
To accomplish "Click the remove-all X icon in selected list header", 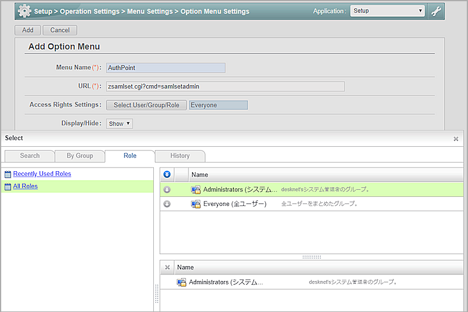I will pyautogui.click(x=168, y=267).
